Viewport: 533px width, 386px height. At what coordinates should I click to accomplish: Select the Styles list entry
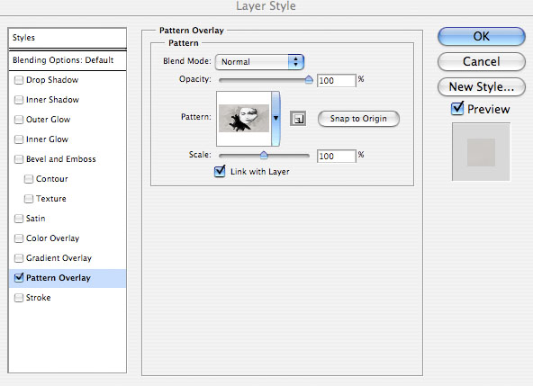68,38
